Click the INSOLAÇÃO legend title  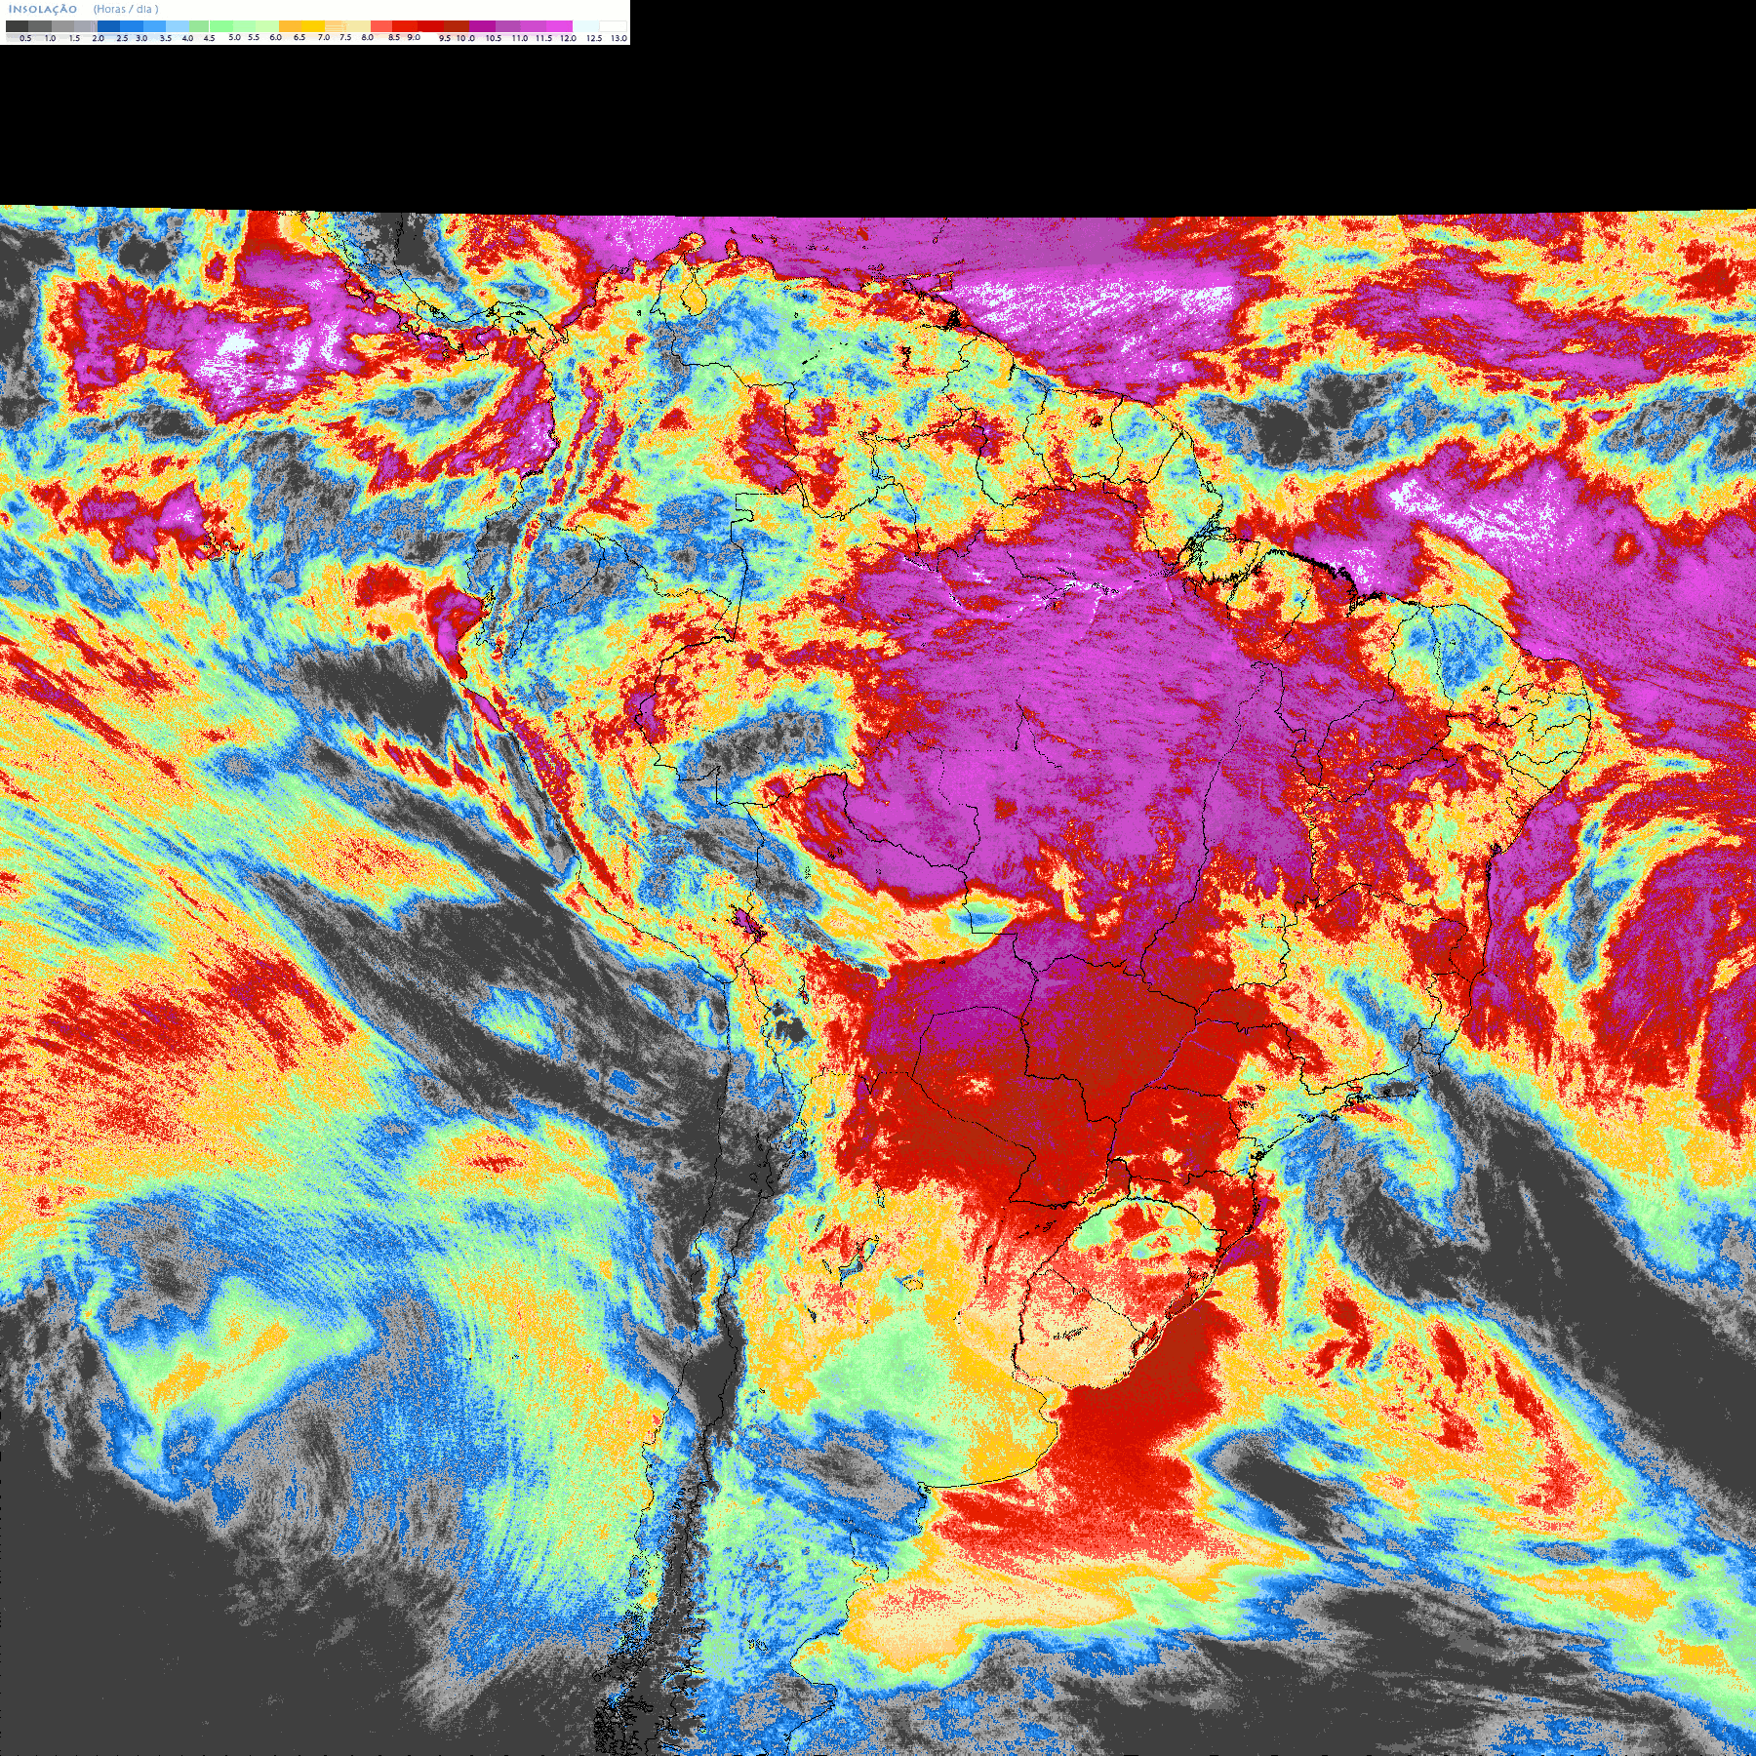pyautogui.click(x=43, y=9)
